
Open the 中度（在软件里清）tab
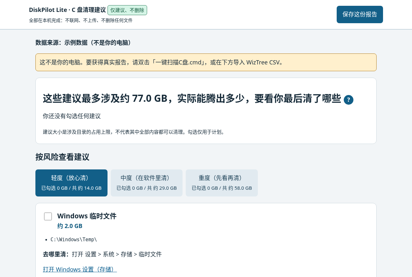[x=146, y=183]
